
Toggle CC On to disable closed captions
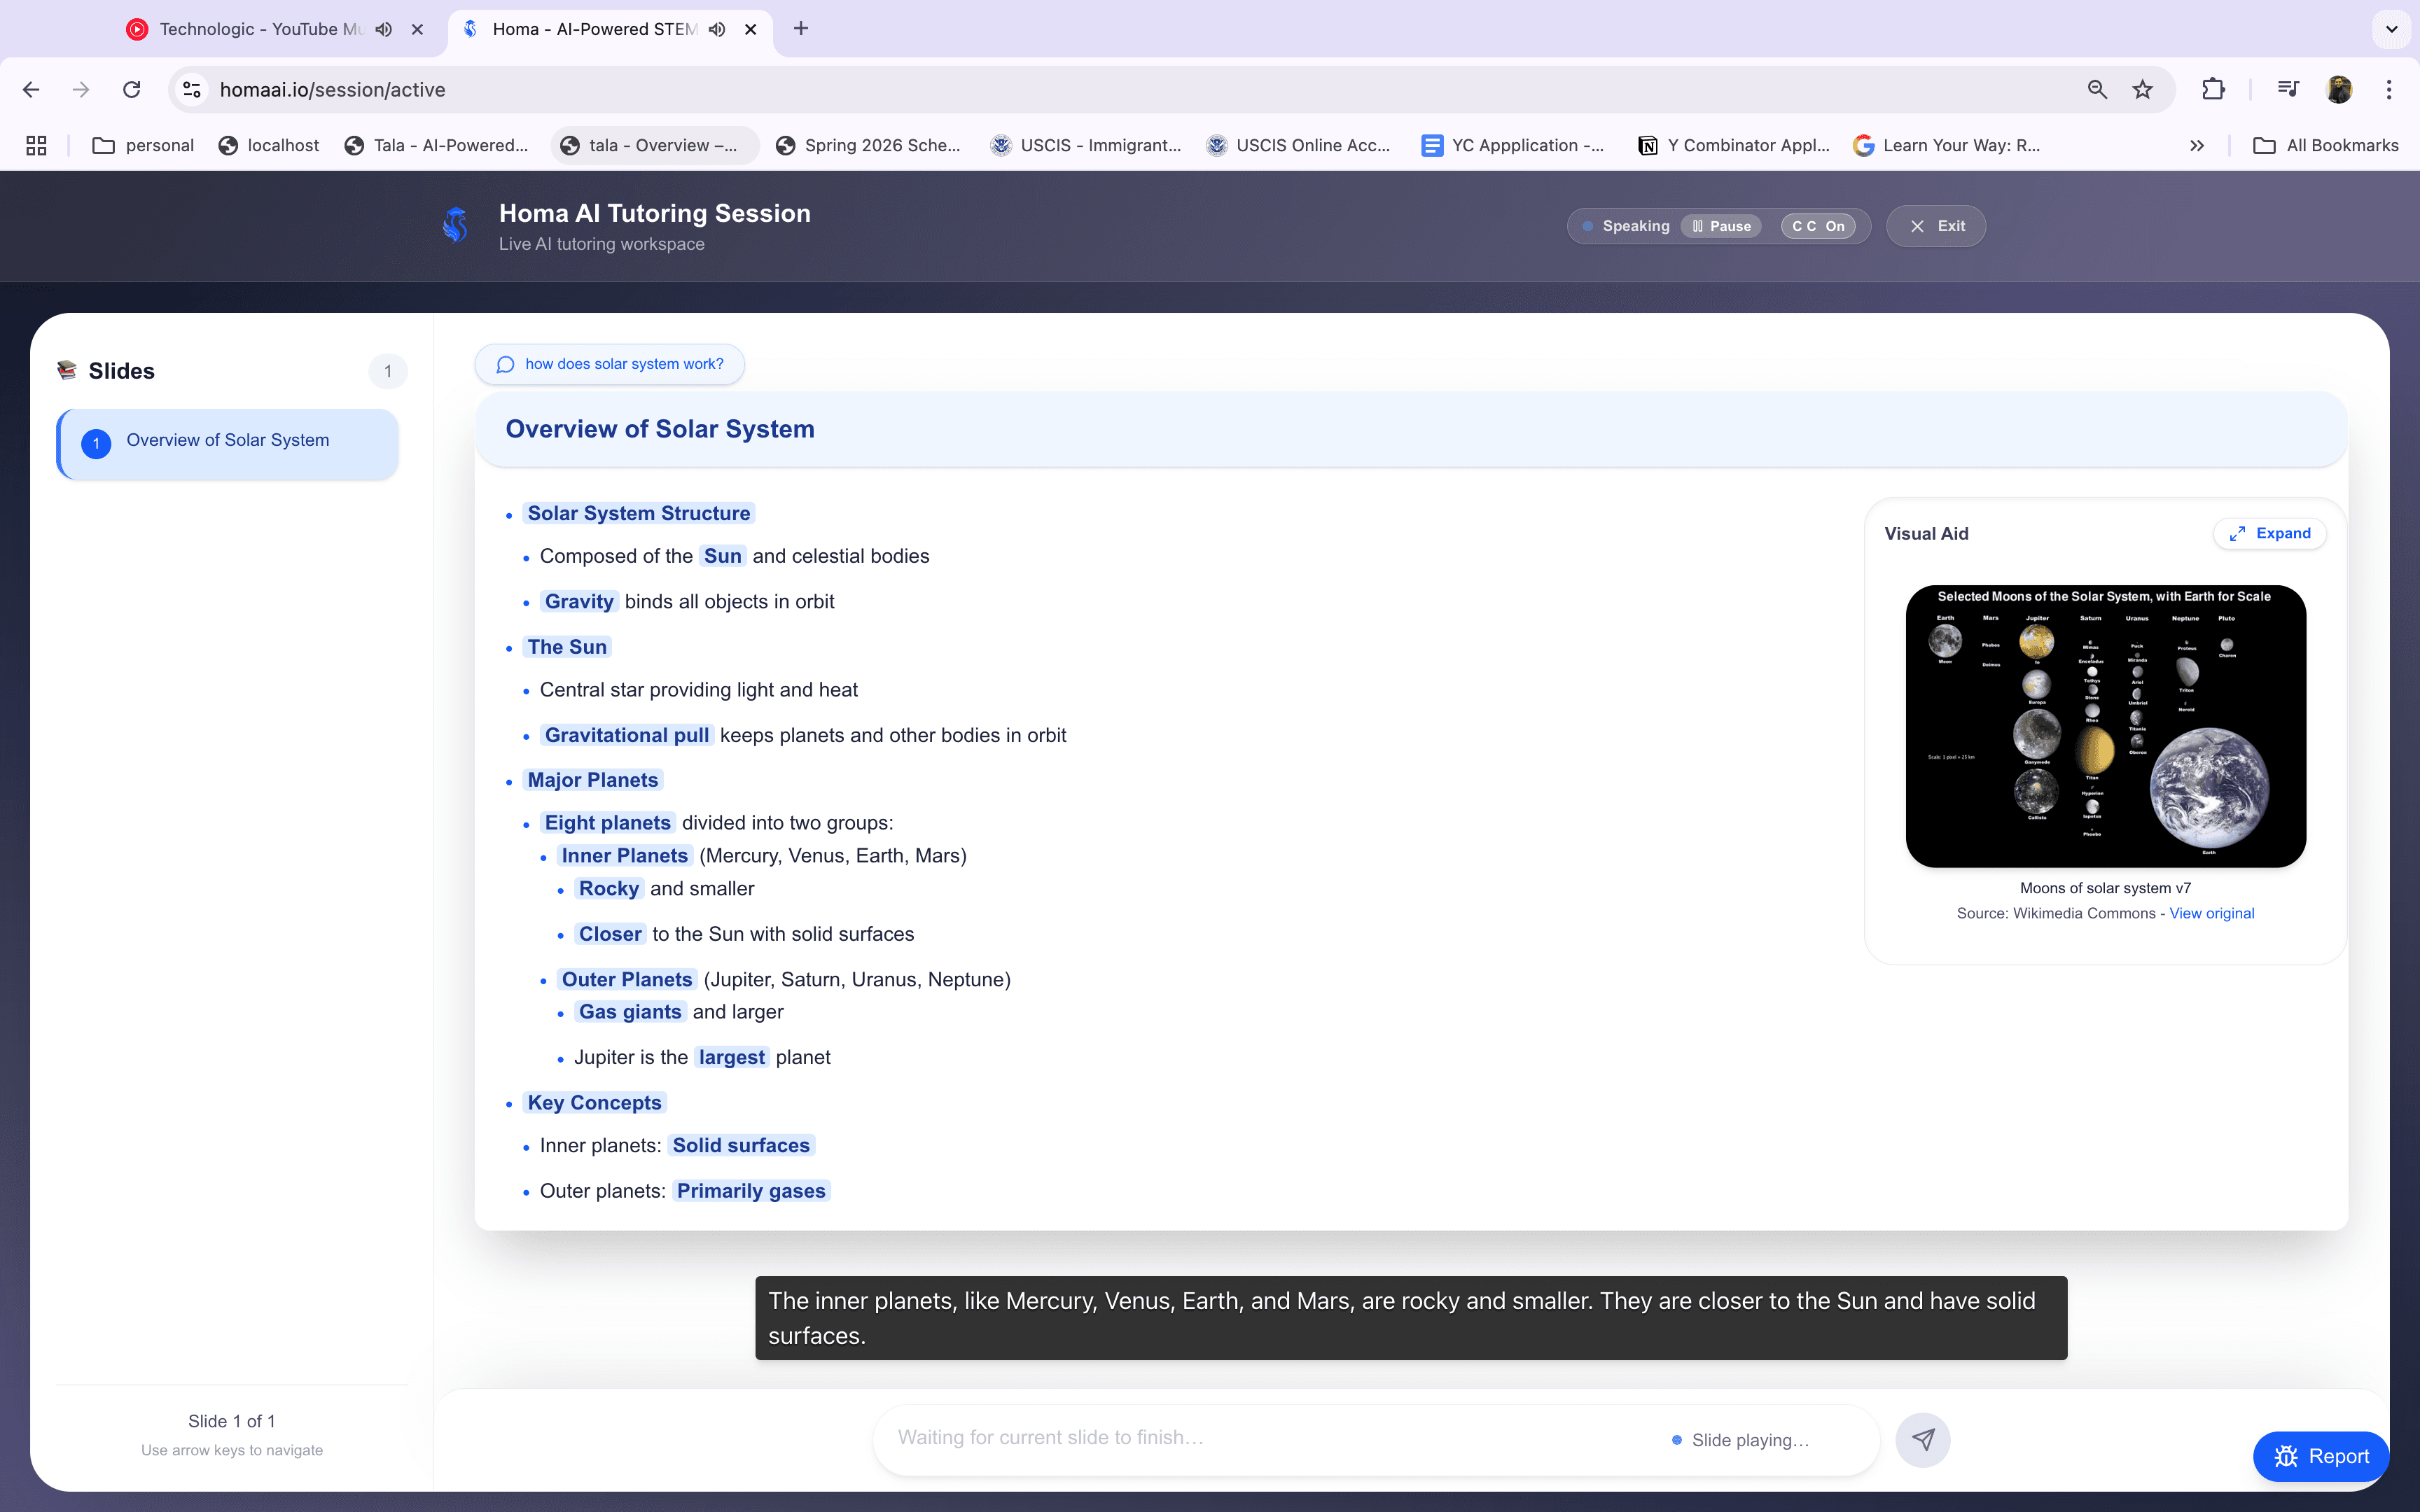tap(1819, 226)
